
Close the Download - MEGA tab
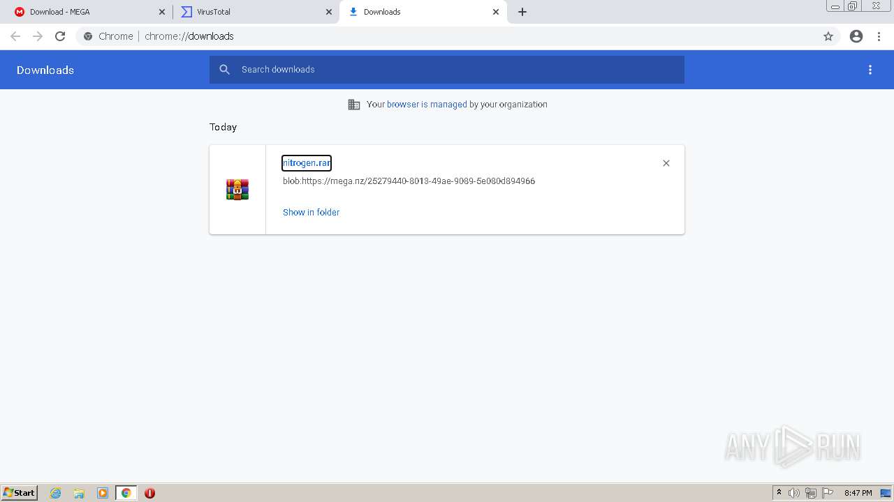[x=162, y=12]
